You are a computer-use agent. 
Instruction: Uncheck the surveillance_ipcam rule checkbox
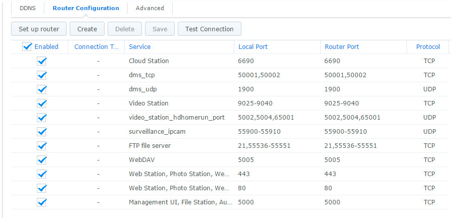tap(42, 132)
